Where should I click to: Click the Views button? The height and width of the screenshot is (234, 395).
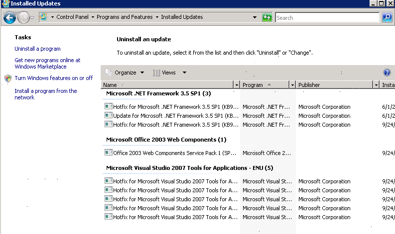click(x=168, y=73)
